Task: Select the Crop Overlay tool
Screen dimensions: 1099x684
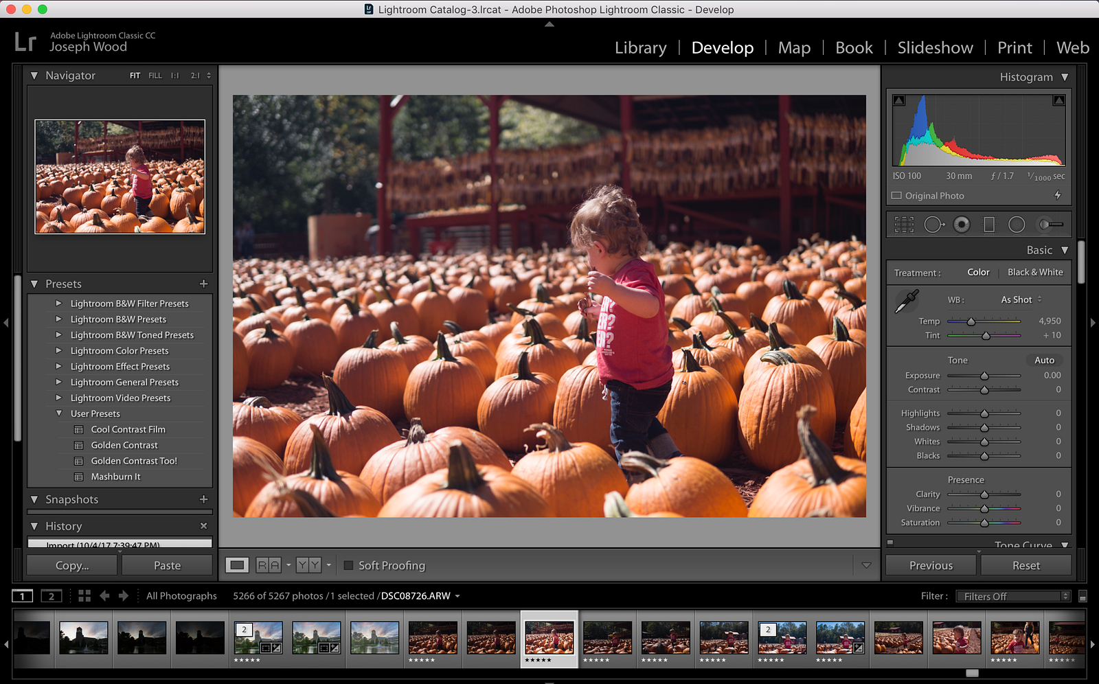Action: coord(904,225)
